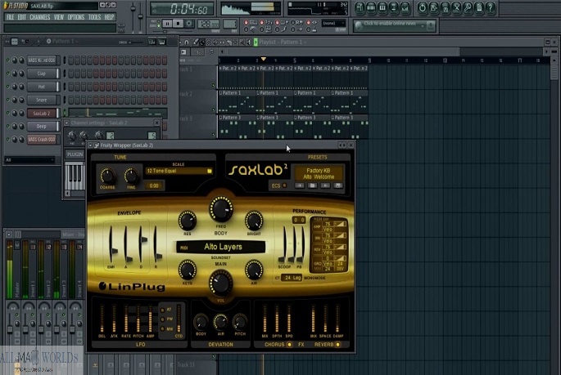Open Channel settings window menu arrow

(x=67, y=123)
